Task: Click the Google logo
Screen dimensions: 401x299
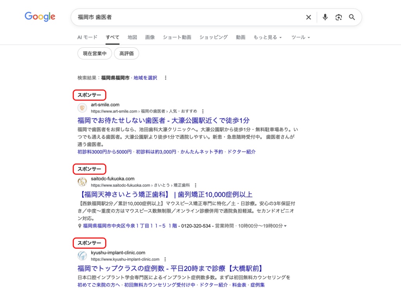Action: click(x=40, y=16)
